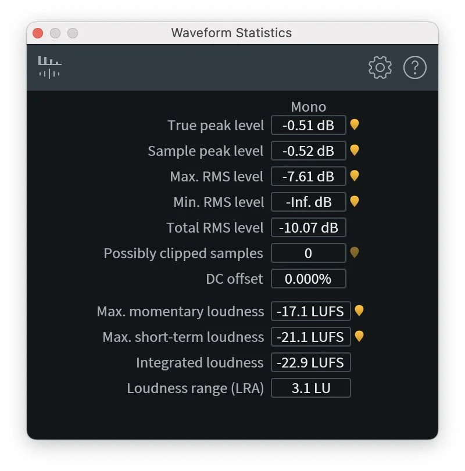Click the Integrated loudness label

199,363
